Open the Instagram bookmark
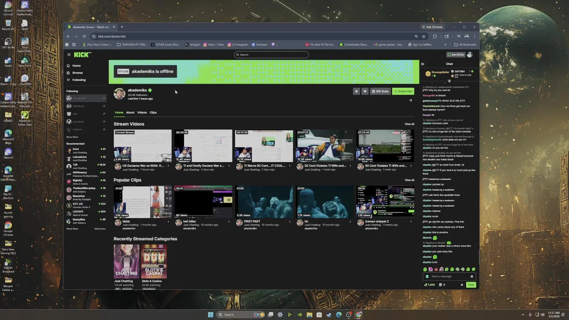The height and width of the screenshot is (320, 569). point(238,44)
